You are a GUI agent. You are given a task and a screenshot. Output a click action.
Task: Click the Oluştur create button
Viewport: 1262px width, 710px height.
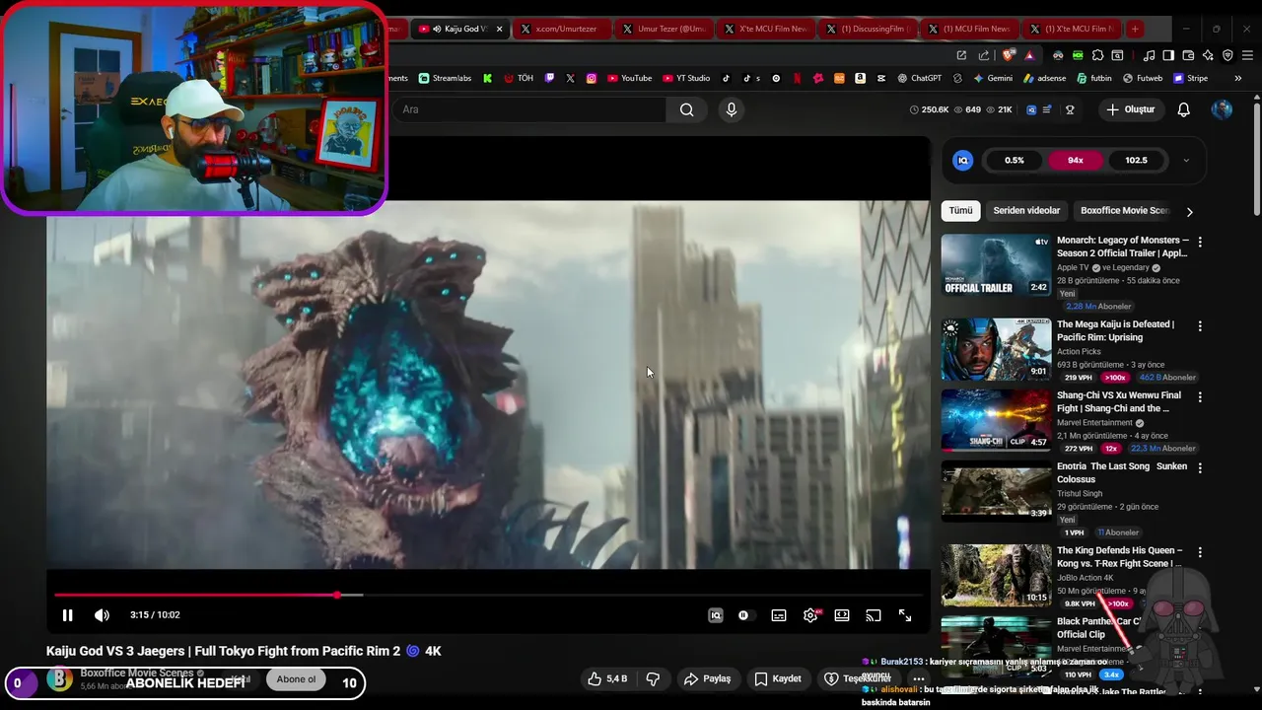(x=1131, y=109)
